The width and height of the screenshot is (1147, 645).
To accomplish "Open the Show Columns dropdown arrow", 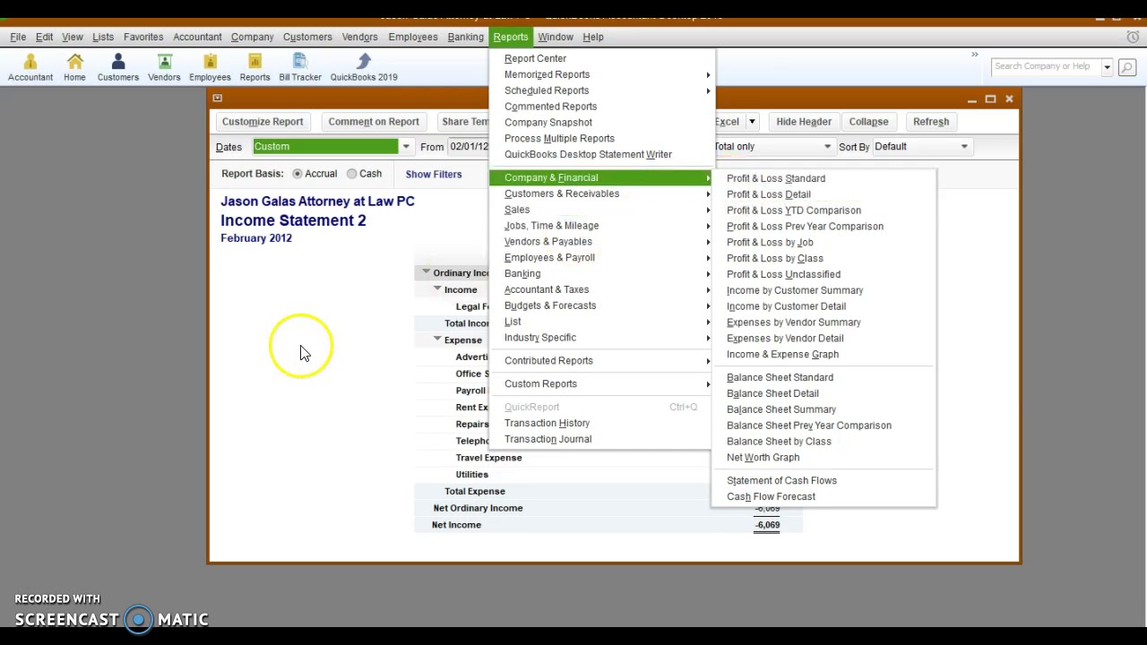I will [827, 147].
